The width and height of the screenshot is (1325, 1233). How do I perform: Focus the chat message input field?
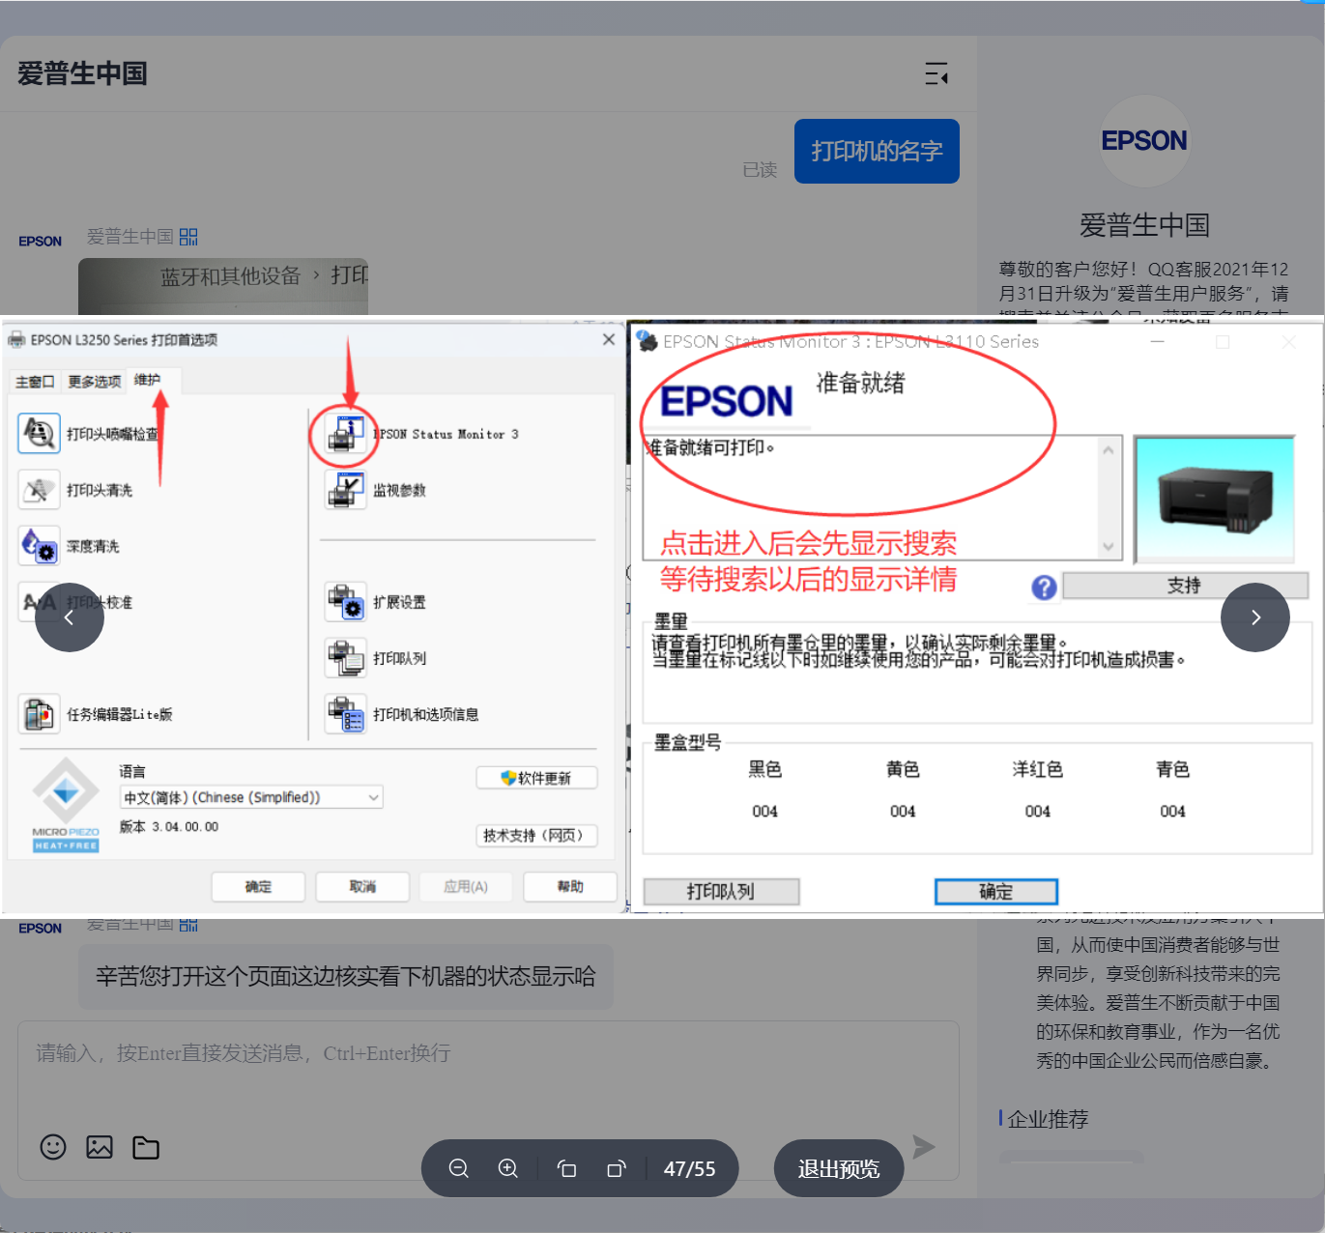click(x=488, y=1071)
